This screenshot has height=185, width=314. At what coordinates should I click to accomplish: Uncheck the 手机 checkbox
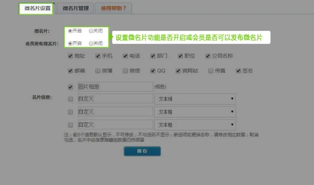(98, 56)
